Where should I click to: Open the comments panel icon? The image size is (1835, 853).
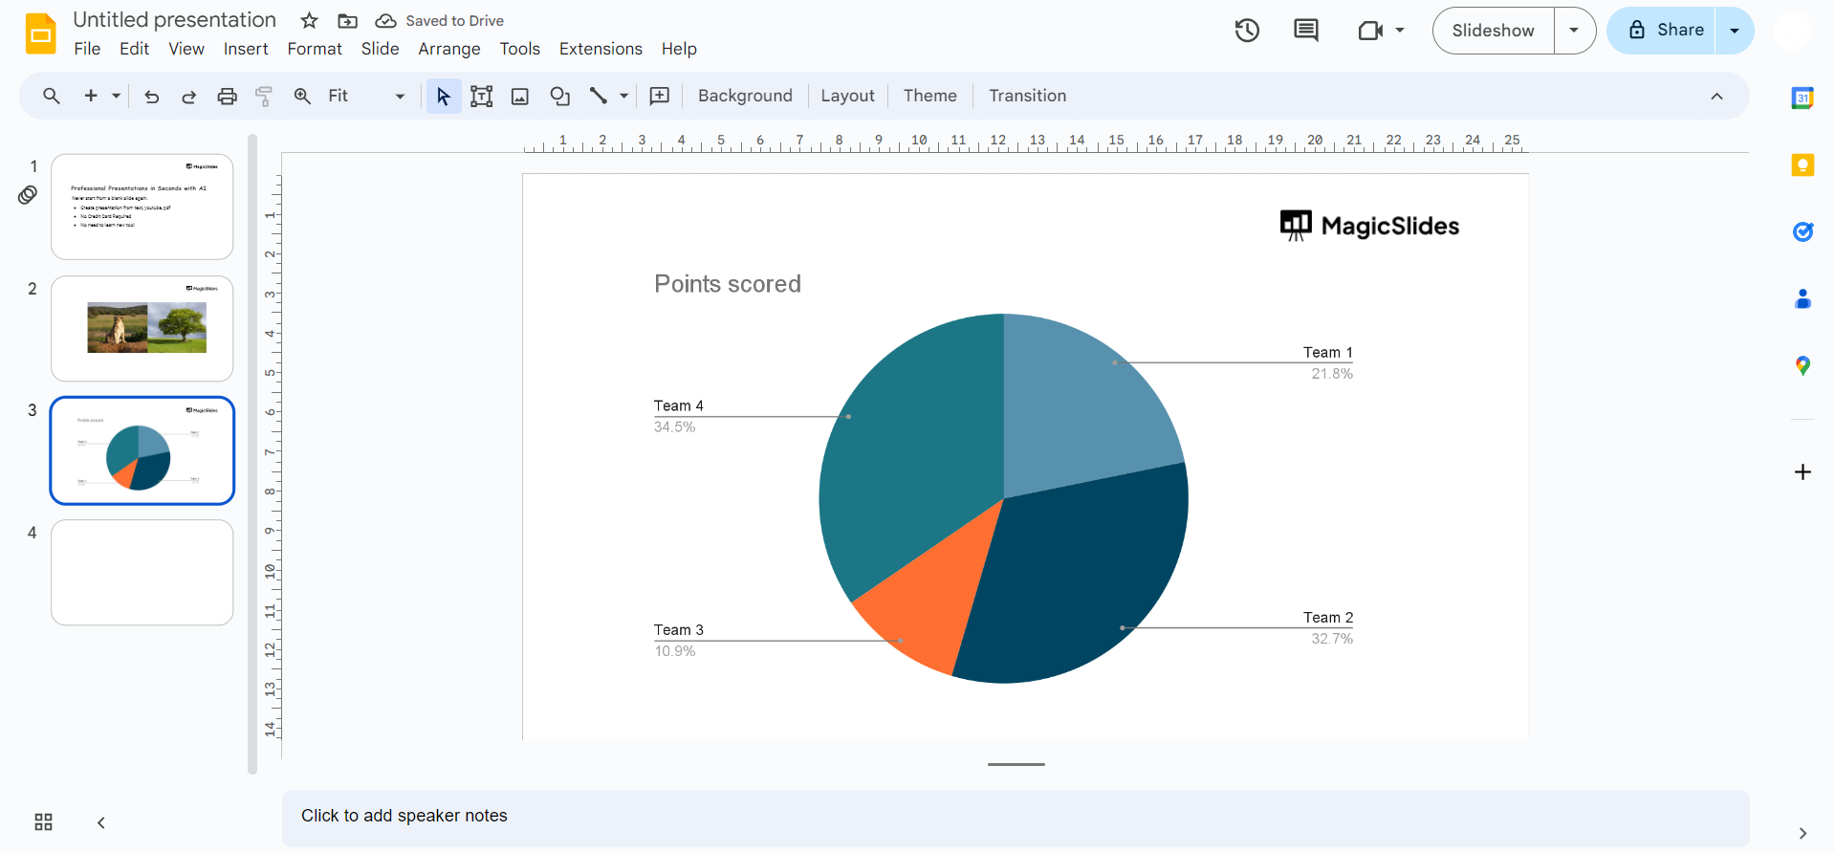(1306, 31)
